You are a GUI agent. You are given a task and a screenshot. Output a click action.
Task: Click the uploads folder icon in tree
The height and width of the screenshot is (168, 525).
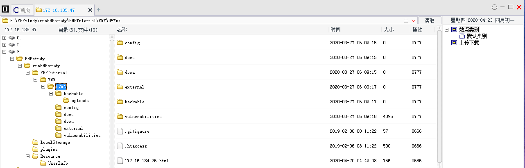click(66, 100)
